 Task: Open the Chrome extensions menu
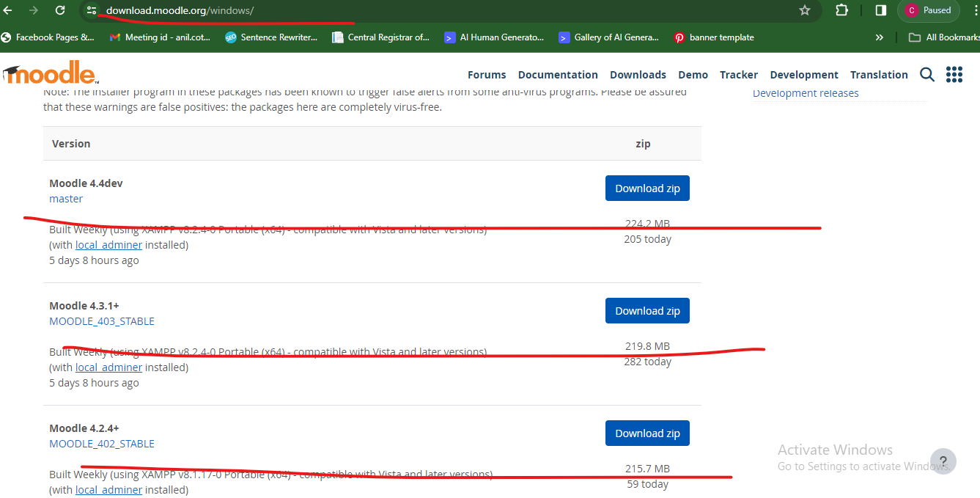point(841,11)
